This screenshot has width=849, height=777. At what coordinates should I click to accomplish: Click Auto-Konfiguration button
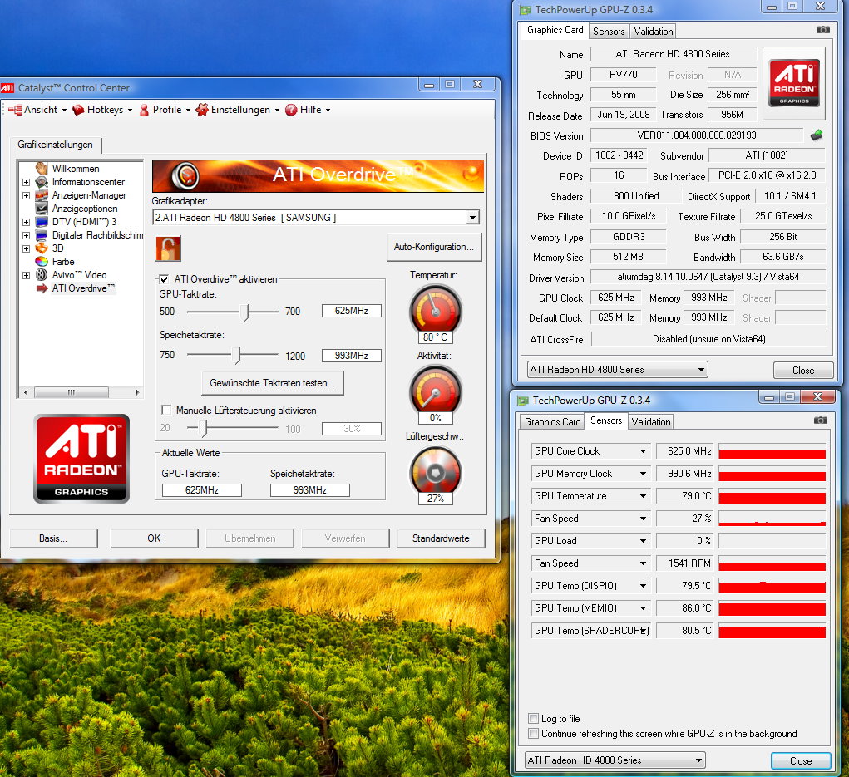point(434,247)
